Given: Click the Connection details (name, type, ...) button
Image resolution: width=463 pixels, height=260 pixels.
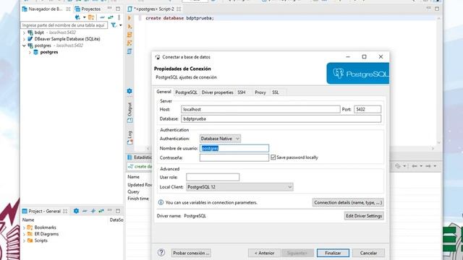Looking at the screenshot, I should pyautogui.click(x=348, y=202).
